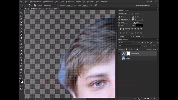Toggle pressure for size in options bar
178x100 pixels.
click(x=96, y=6)
